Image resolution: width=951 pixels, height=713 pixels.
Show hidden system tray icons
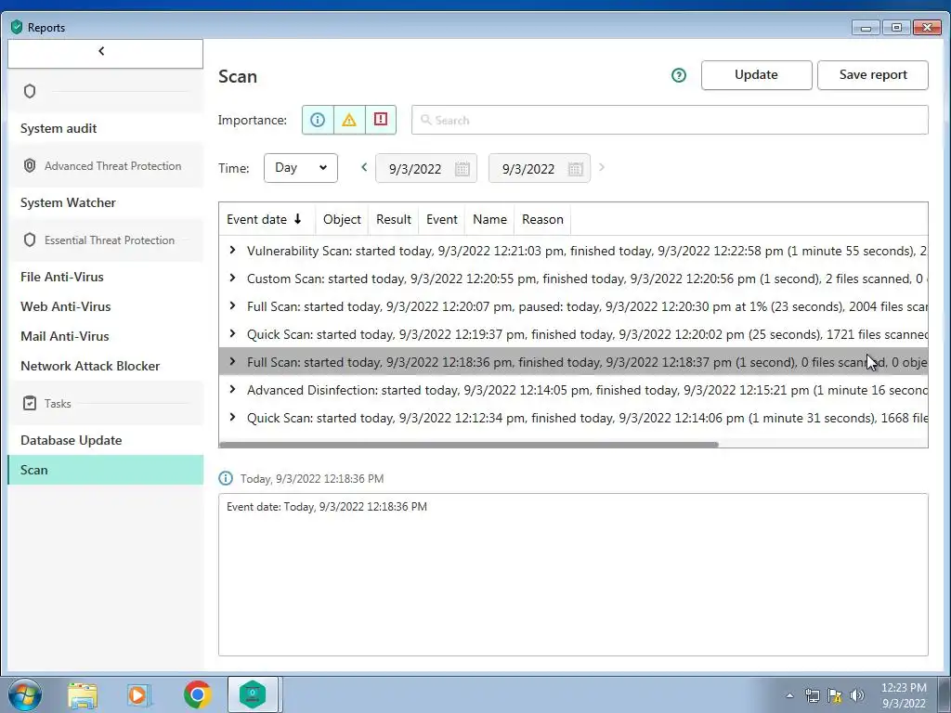[x=789, y=696]
